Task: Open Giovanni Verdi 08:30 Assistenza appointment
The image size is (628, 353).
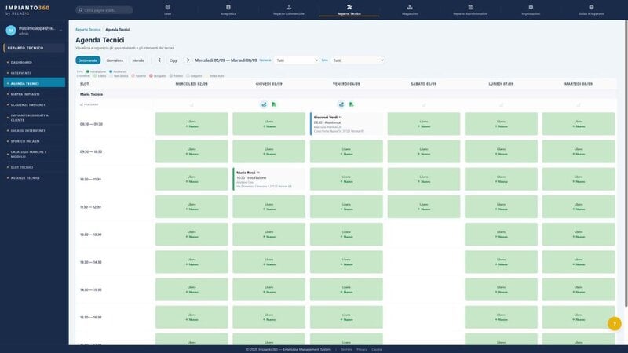Action: pyautogui.click(x=346, y=124)
